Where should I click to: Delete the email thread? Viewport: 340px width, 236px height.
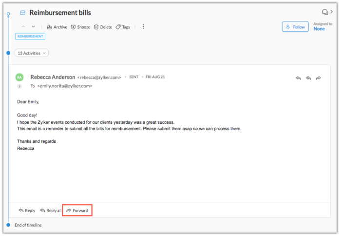point(103,27)
